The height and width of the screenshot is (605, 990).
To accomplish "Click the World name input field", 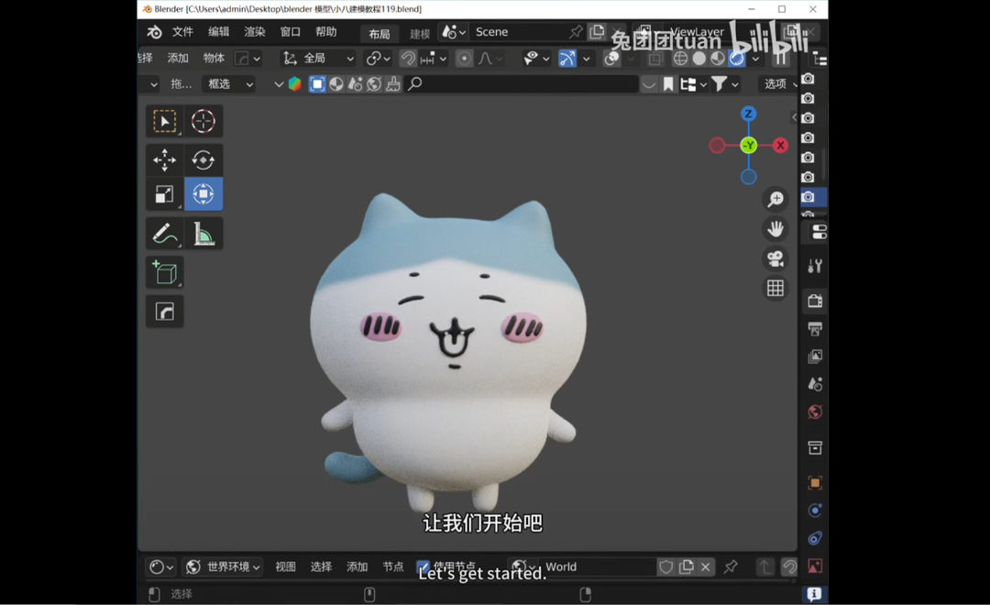I will 596,566.
